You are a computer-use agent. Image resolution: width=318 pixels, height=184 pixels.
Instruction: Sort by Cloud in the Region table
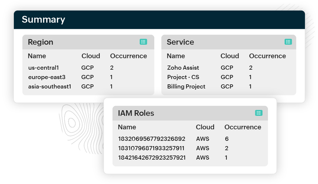click(x=91, y=56)
